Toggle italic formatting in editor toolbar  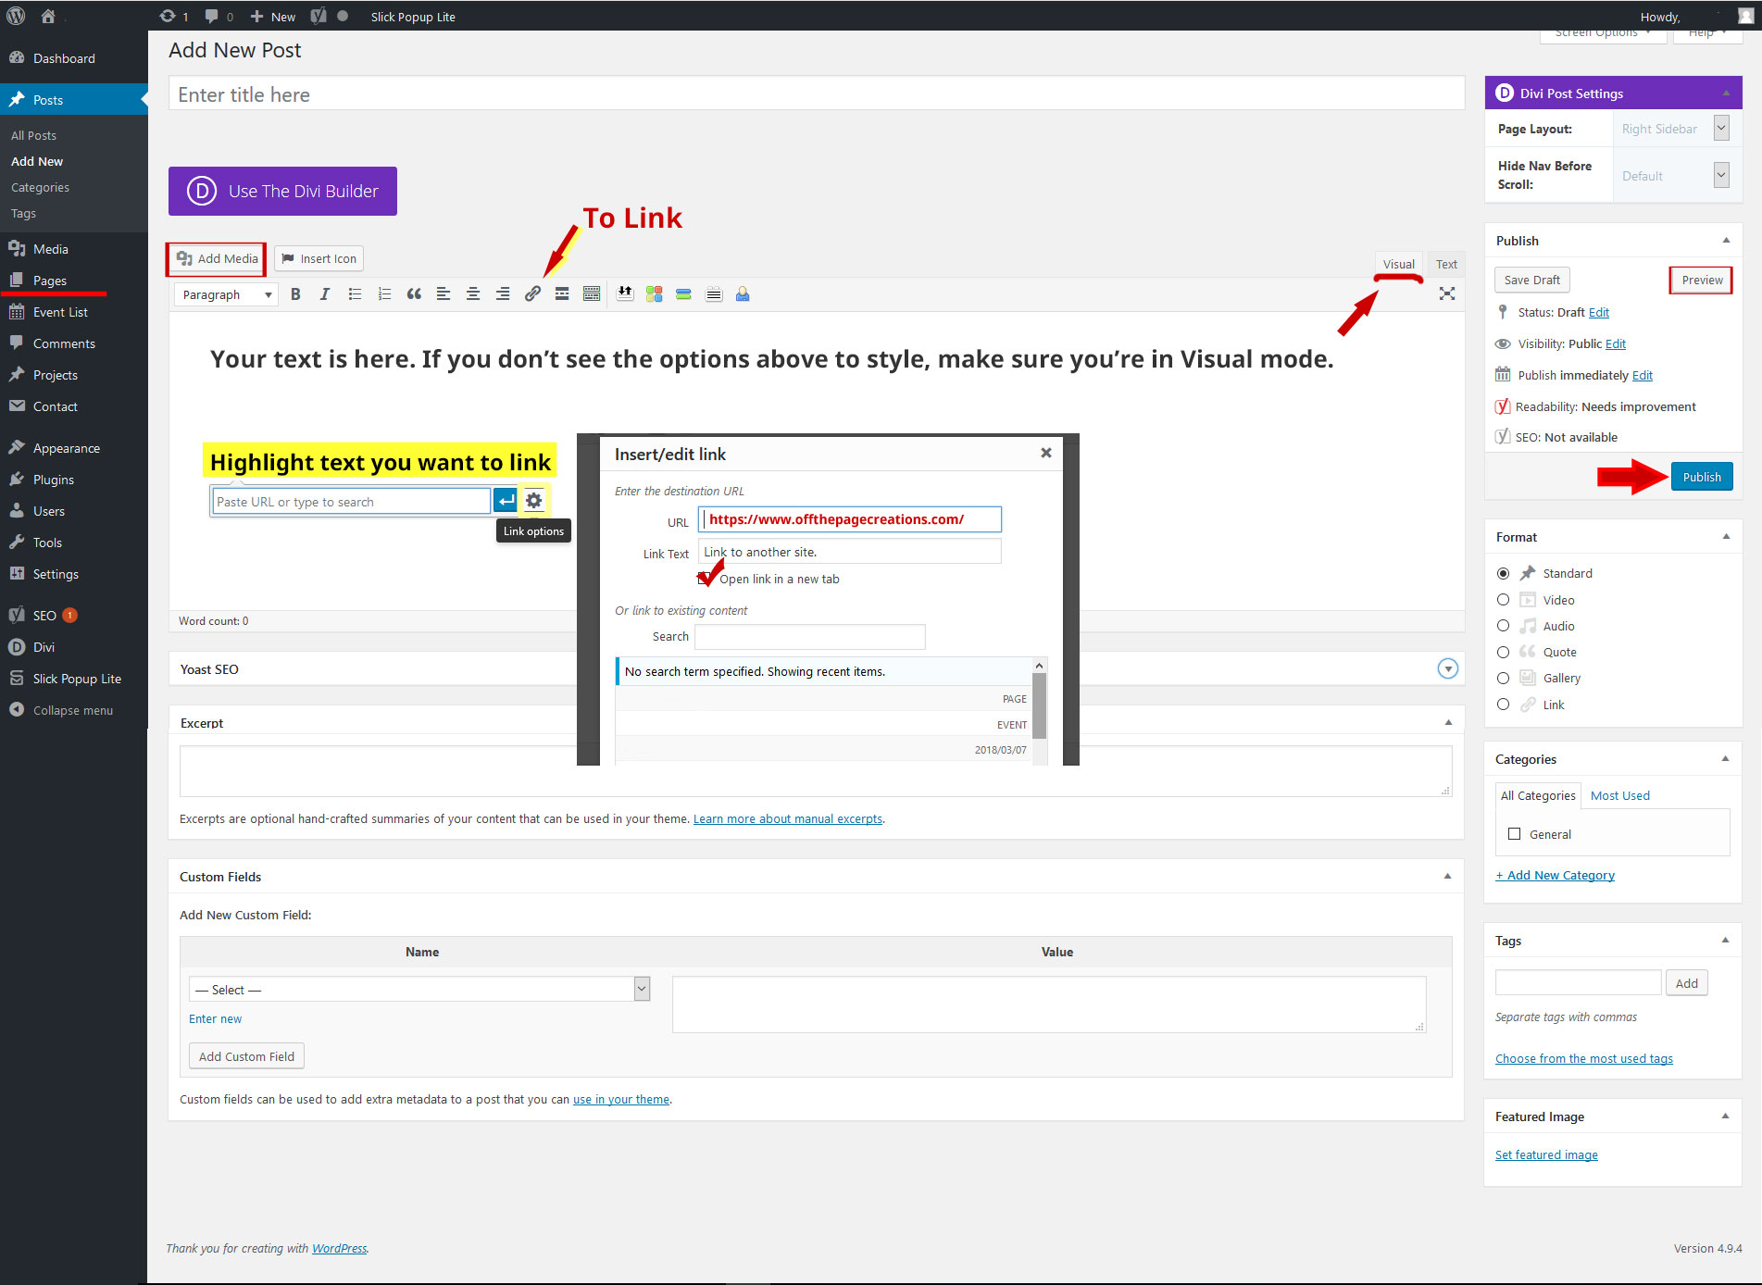(x=325, y=294)
